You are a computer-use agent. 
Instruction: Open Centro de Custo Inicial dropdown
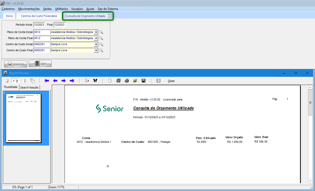pos(96,44)
